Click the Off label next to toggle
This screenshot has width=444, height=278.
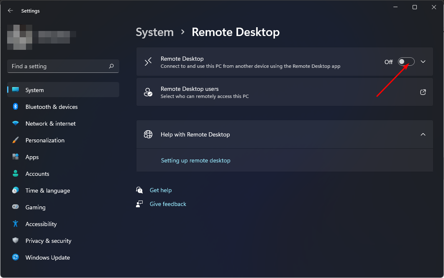click(388, 62)
